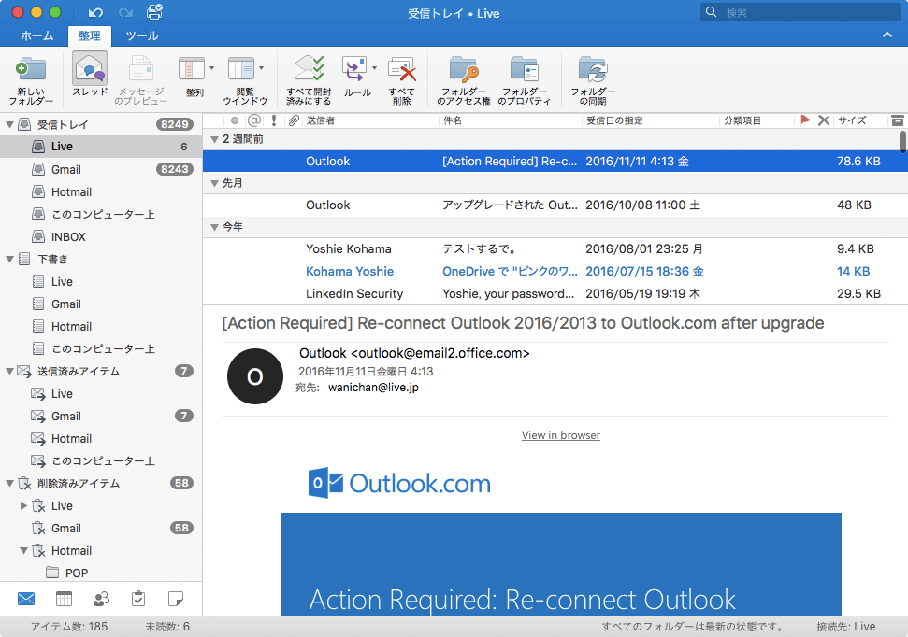Collapse the ribbon with the chevron
Screen dimensions: 908x637
[x=887, y=35]
